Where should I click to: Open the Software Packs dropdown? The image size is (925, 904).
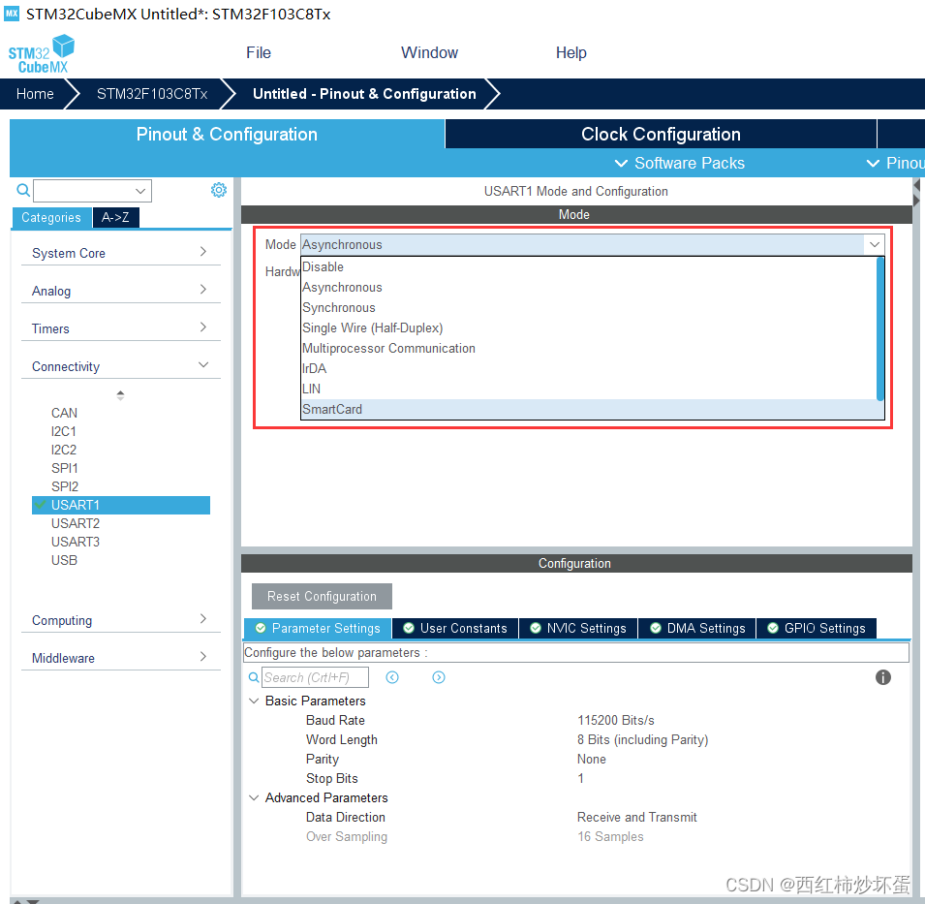coord(680,164)
